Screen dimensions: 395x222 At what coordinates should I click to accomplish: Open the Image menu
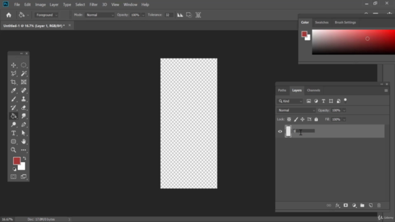(40, 4)
